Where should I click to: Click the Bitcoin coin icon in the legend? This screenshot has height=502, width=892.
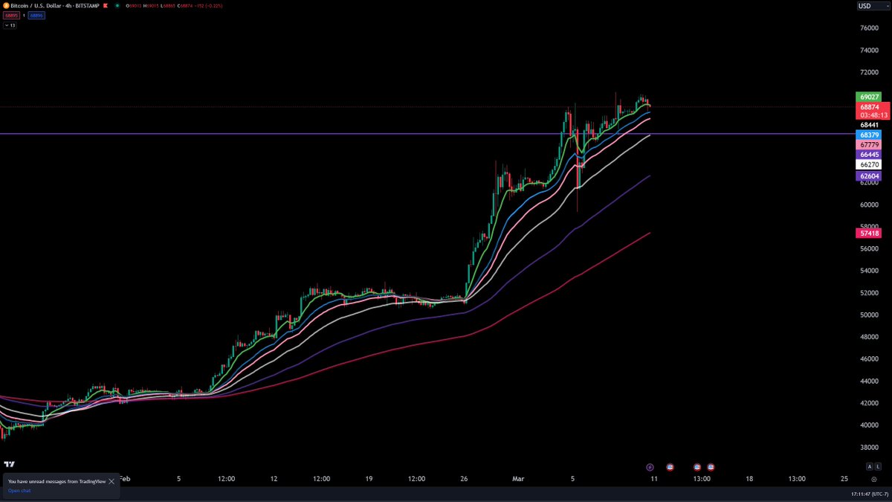[7, 5]
